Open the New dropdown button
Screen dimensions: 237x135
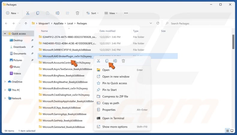pyautogui.click(x=12, y=13)
